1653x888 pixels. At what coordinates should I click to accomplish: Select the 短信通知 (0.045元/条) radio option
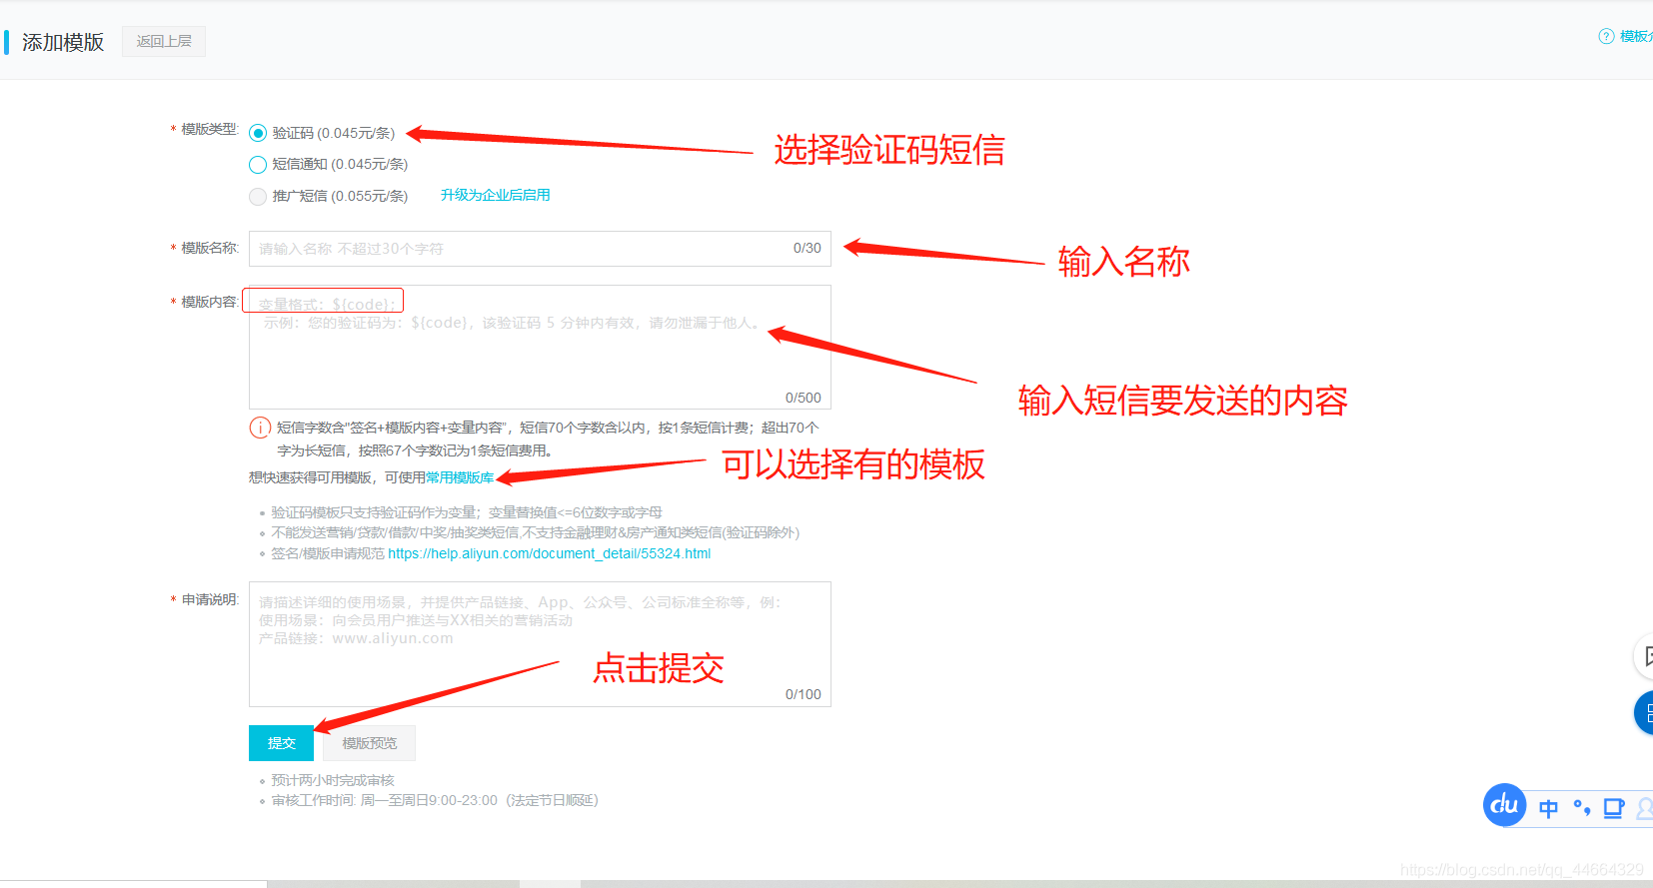258,165
